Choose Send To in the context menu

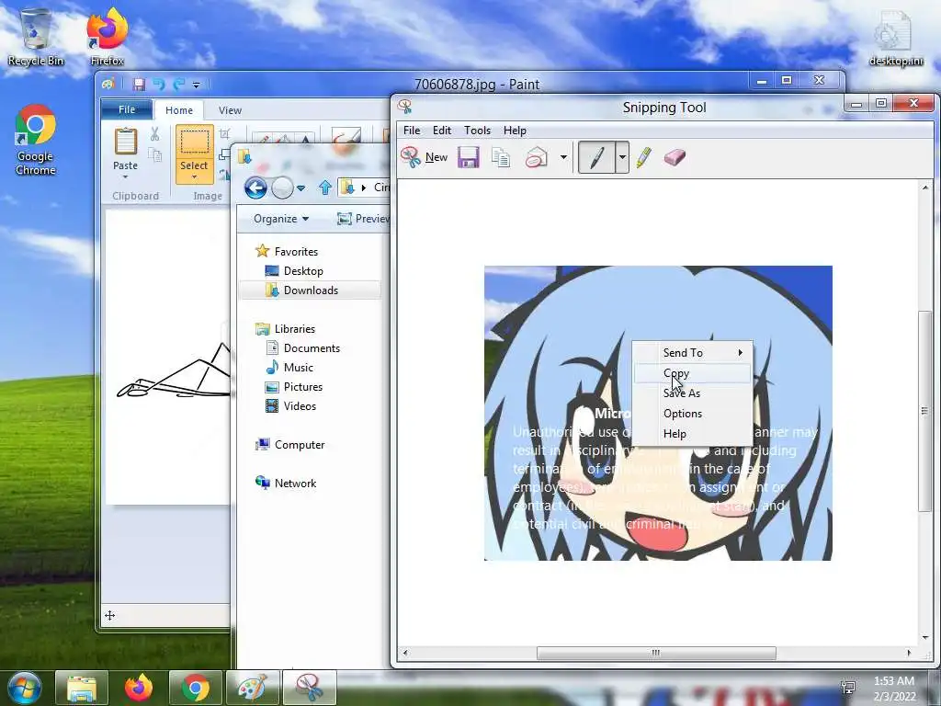coord(693,352)
